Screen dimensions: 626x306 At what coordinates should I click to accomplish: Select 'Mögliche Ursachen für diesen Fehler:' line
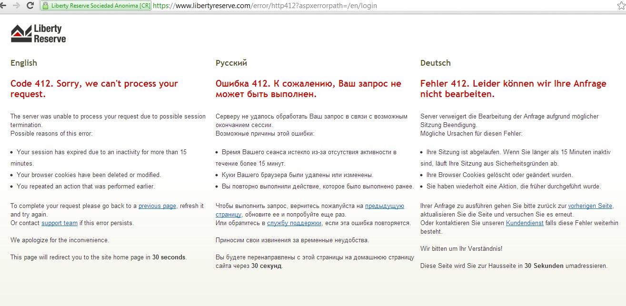(x=471, y=134)
